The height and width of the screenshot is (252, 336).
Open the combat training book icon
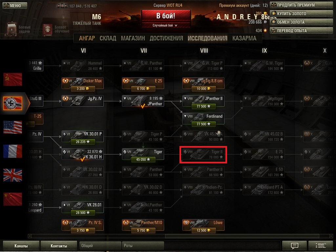click(47, 30)
